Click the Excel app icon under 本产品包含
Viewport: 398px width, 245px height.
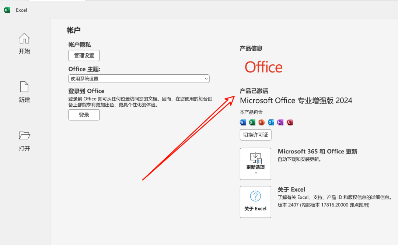point(252,122)
